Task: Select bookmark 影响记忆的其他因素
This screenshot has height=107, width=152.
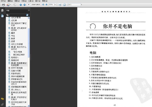Action: tap(19, 93)
